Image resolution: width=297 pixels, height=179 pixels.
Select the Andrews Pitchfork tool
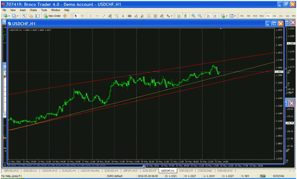pyautogui.click(x=162, y=16)
